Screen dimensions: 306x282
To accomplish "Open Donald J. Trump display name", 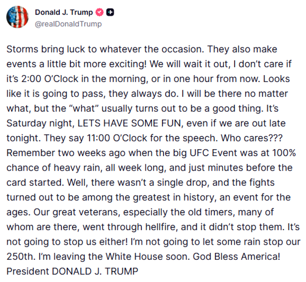I will 64,12.
